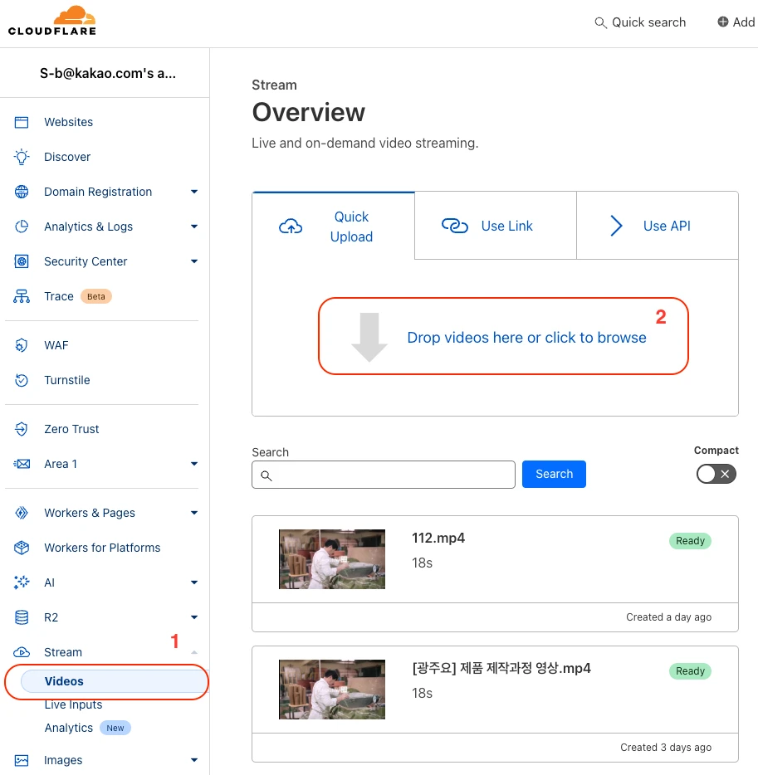758x775 pixels.
Task: Open the WAF sidebar link
Action: pyautogui.click(x=56, y=345)
